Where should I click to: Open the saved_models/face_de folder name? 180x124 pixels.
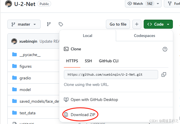point(39,101)
